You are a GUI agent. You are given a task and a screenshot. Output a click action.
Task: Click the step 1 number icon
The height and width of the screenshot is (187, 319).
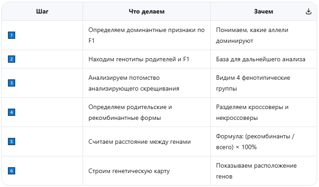click(12, 35)
